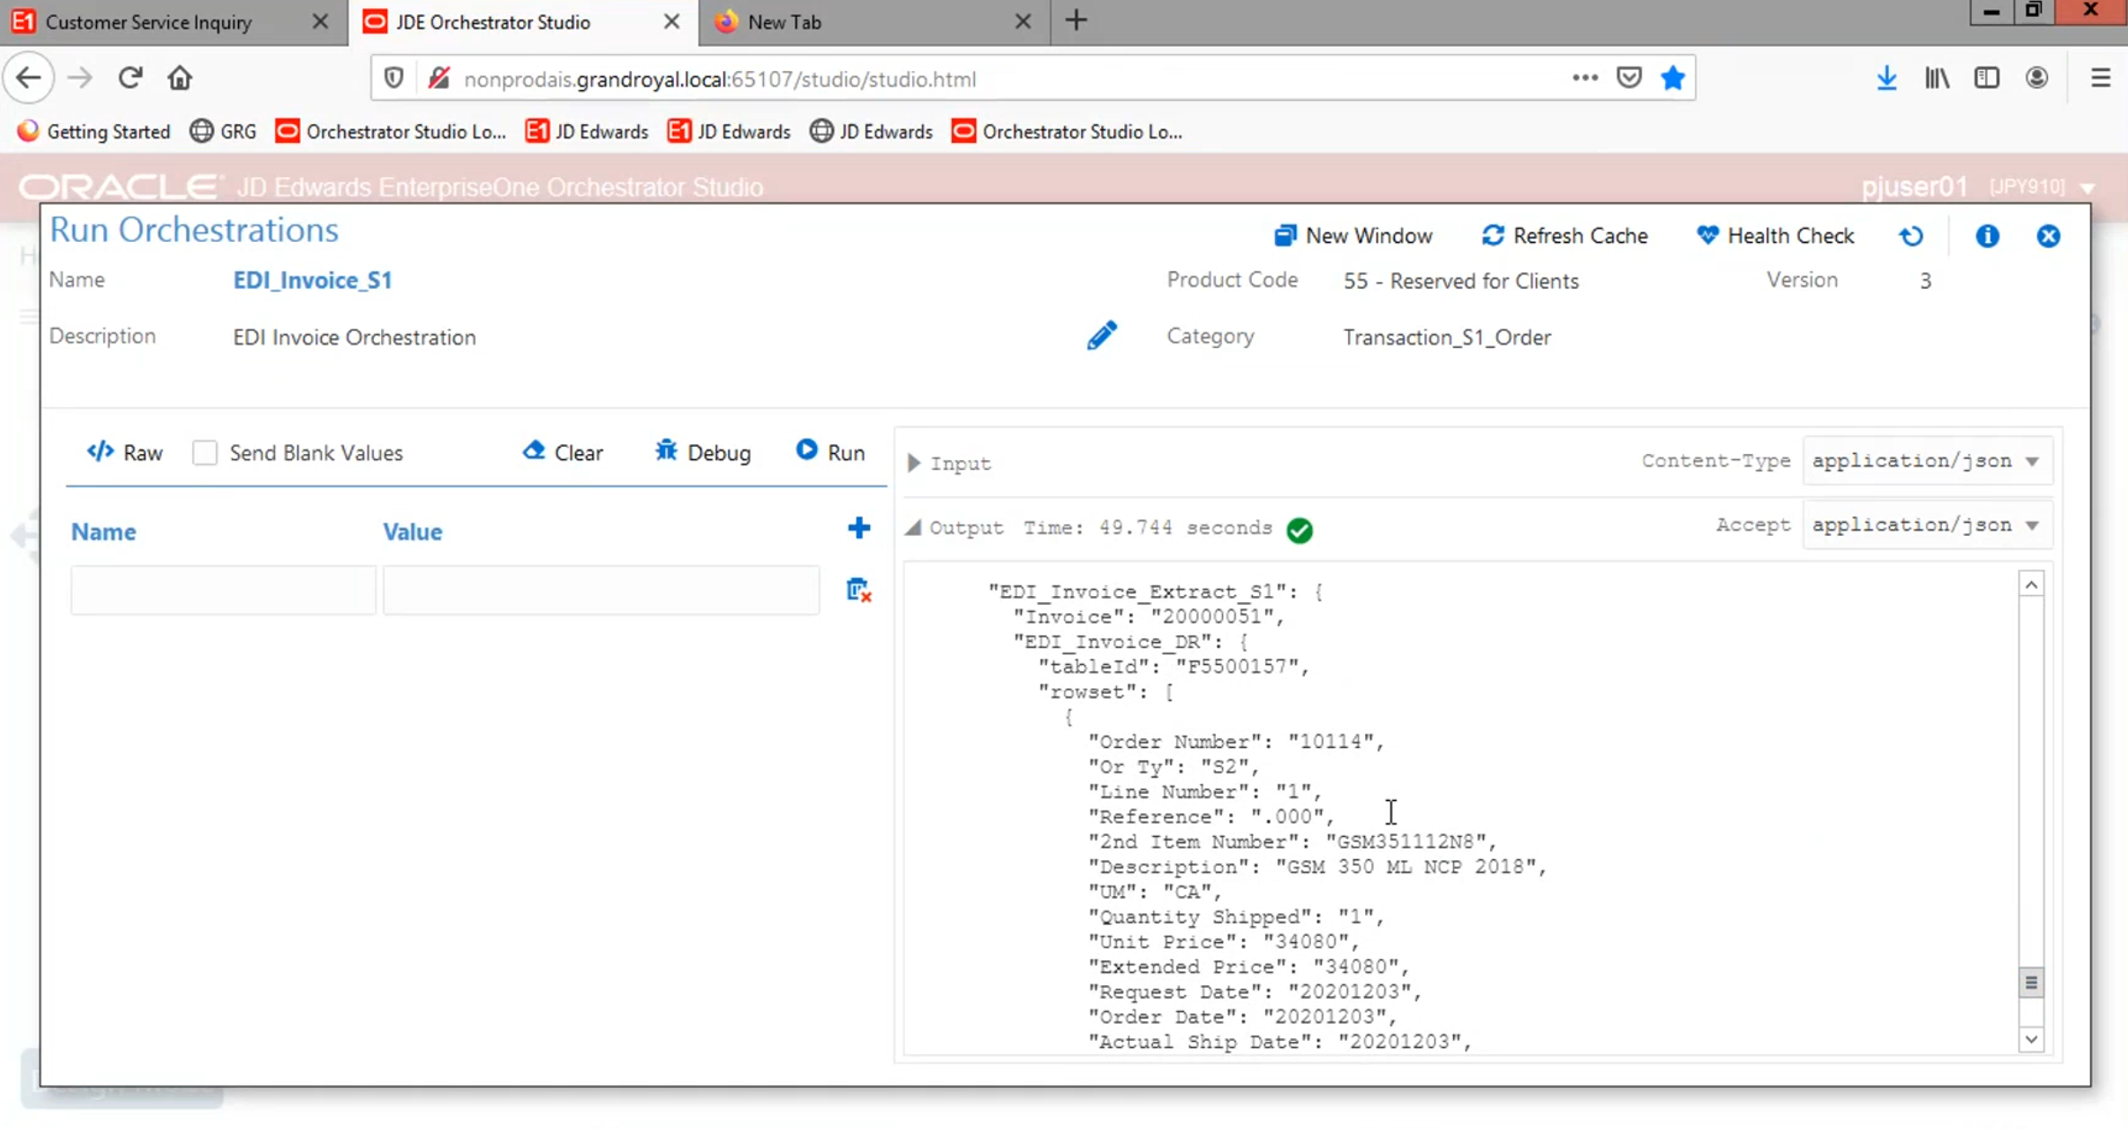Image resolution: width=2128 pixels, height=1129 pixels.
Task: Click the blue plus add-input icon
Action: pos(858,528)
